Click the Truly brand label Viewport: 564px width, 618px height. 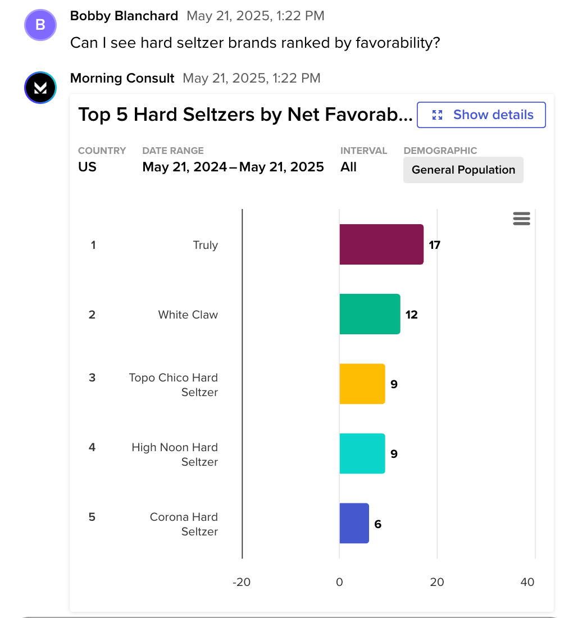(205, 245)
